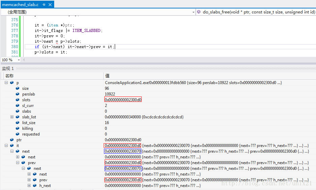Select the cube icon next to requested
Viewport: 316px width, 190px height.
coord(17,134)
